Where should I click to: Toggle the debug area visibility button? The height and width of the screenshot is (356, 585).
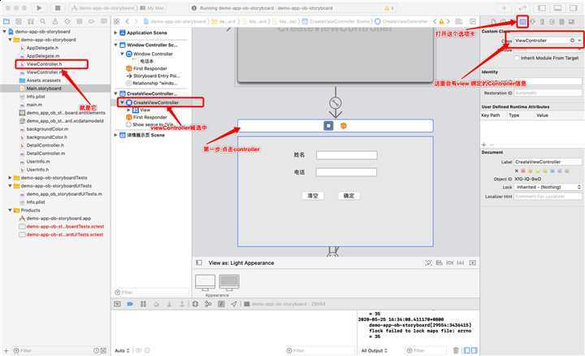tap(557, 8)
